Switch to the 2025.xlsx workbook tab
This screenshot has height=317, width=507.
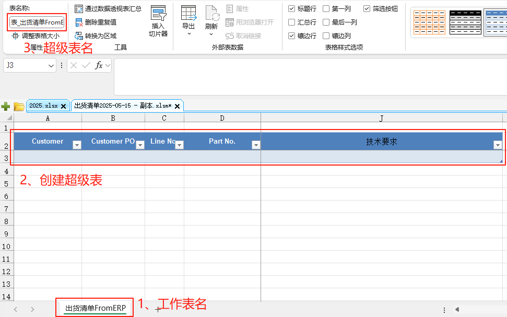point(43,106)
